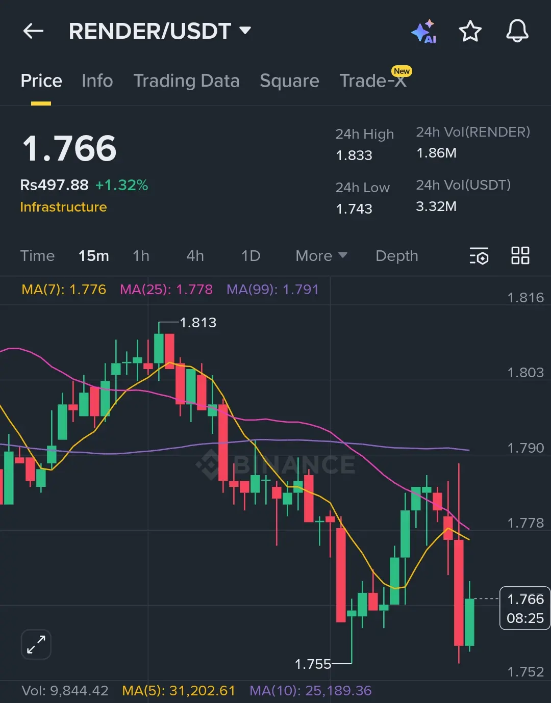Select the 1h timeframe
Image resolution: width=551 pixels, height=703 pixels.
tap(141, 256)
